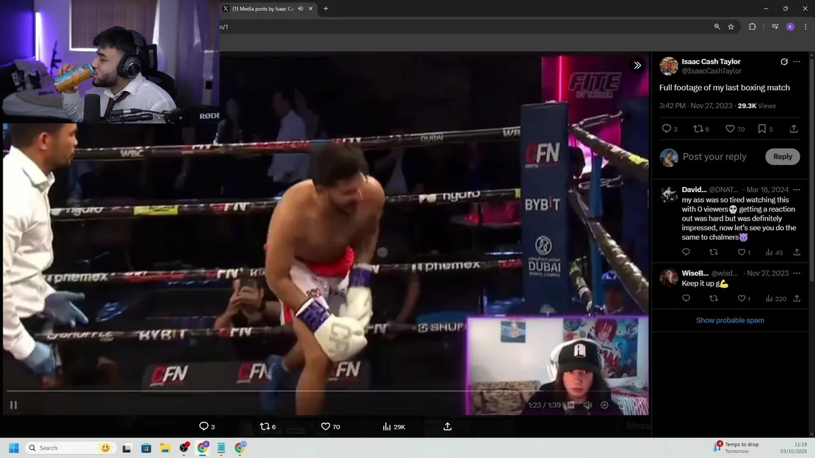Pause the boxing match video

pyautogui.click(x=13, y=405)
